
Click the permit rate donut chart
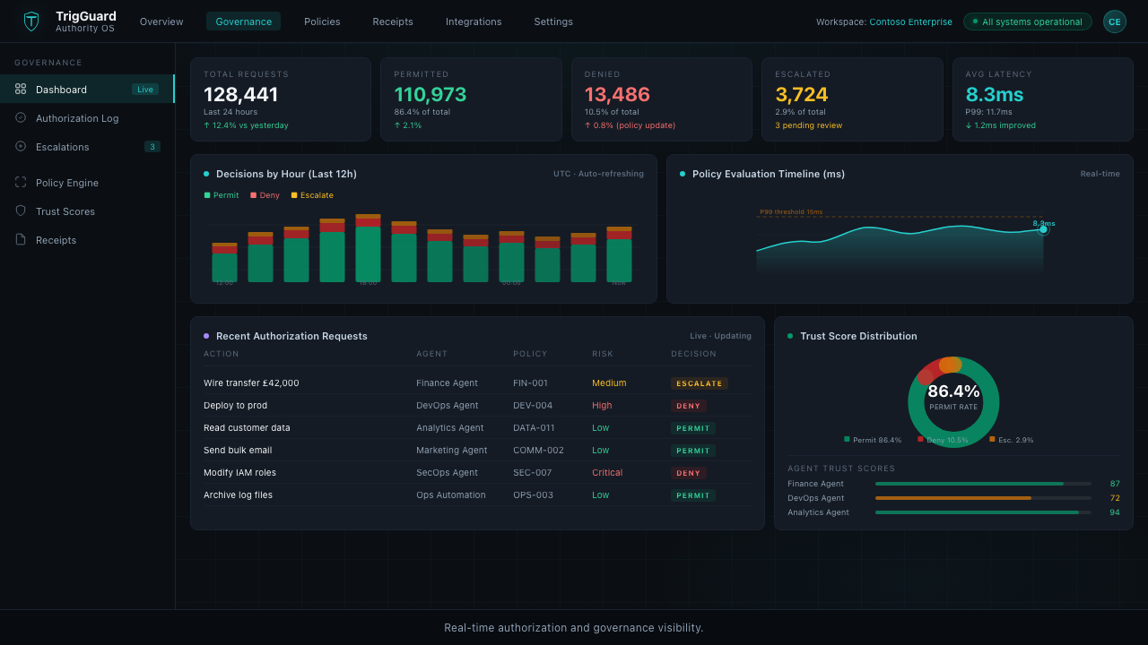953,402
